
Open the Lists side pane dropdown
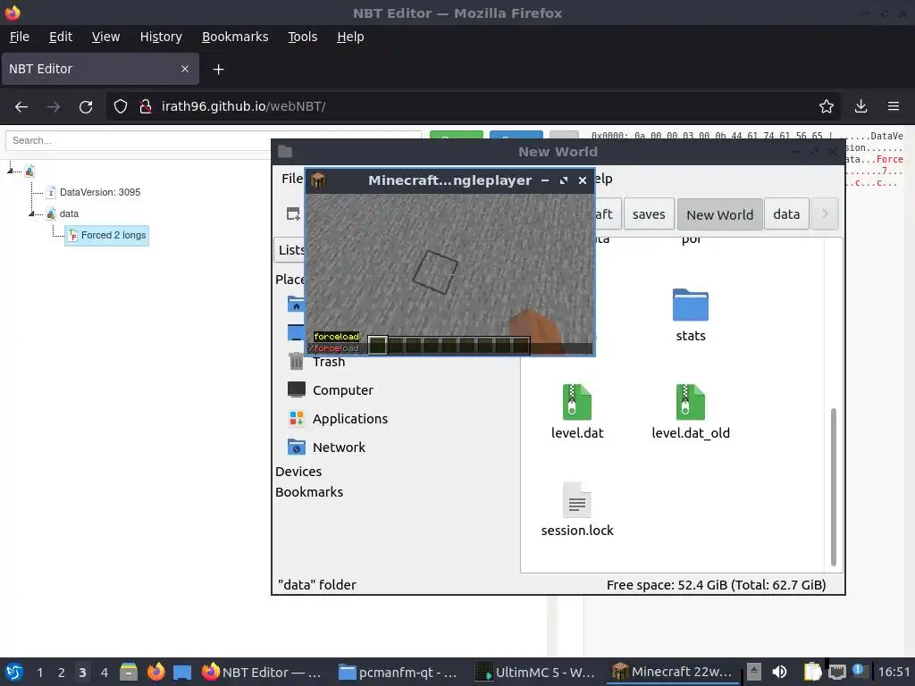(290, 250)
